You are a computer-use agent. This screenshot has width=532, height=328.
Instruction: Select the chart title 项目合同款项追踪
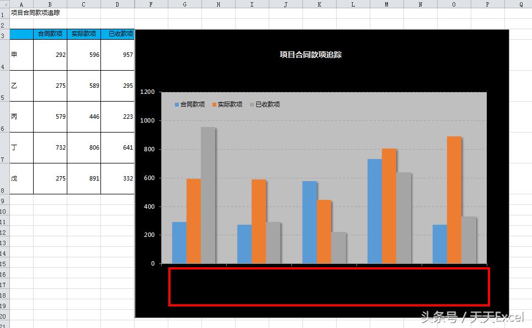(x=311, y=55)
